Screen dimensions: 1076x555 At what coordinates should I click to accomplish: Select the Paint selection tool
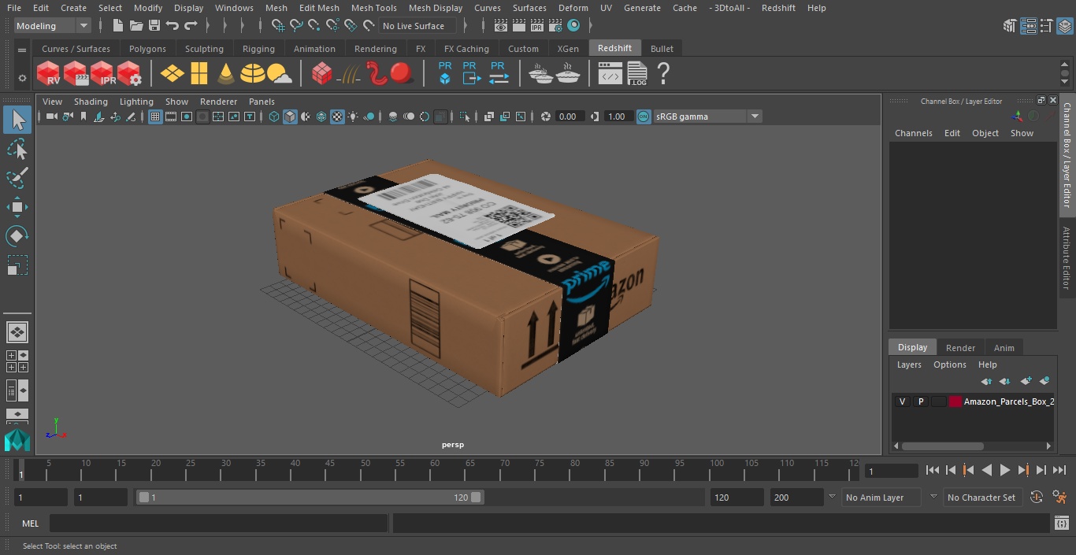point(17,178)
